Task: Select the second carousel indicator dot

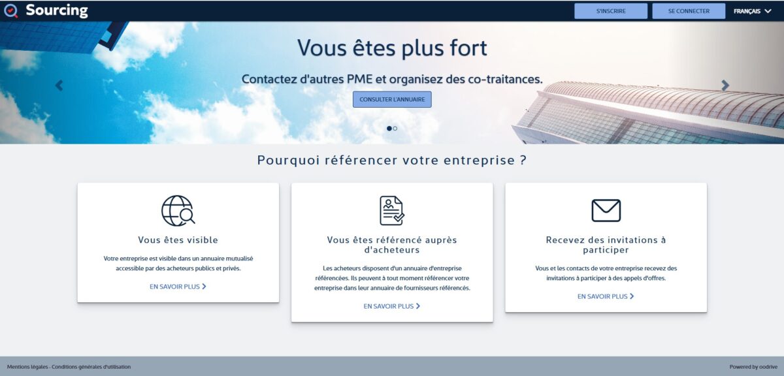Action: [395, 129]
